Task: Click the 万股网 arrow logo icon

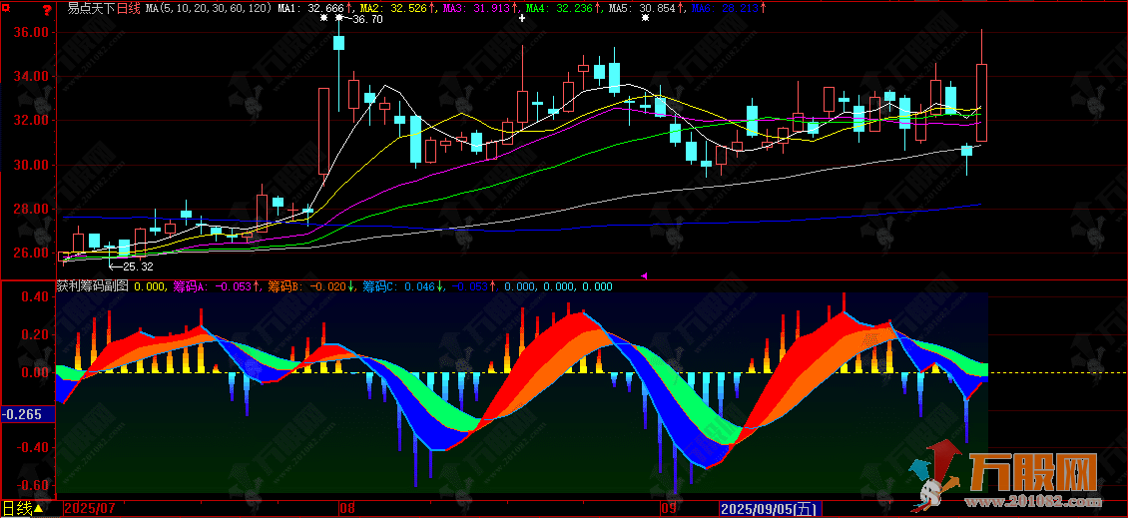Action: tap(933, 476)
